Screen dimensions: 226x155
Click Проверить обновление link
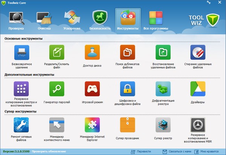click(x=49, y=151)
